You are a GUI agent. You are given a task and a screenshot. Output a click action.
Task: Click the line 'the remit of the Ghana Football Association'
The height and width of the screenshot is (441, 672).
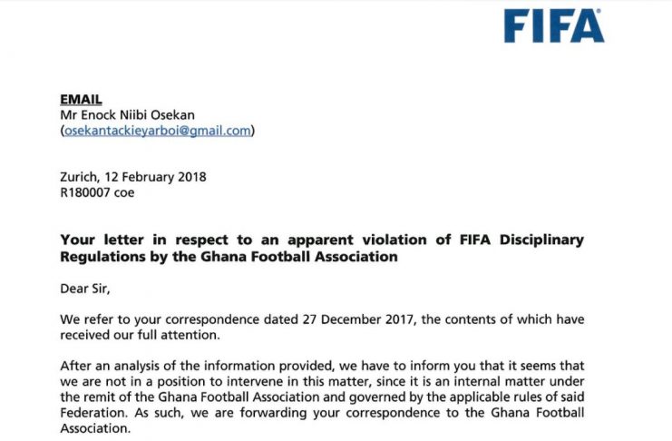click(190, 397)
